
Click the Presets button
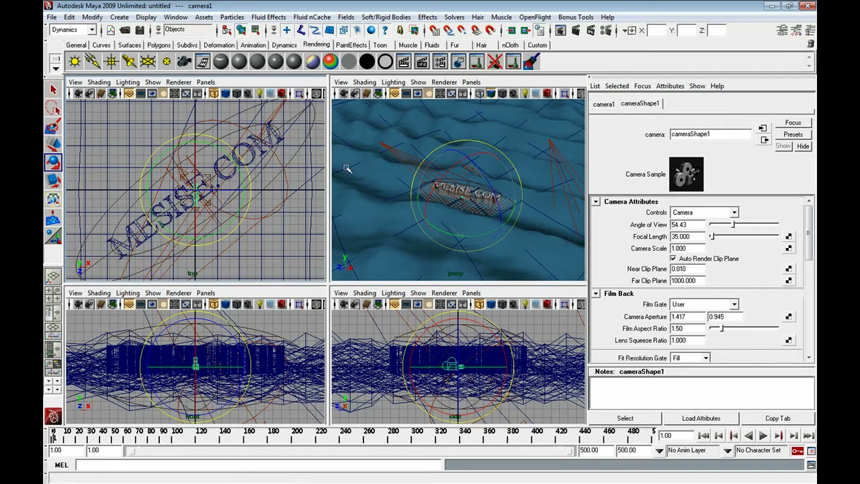793,134
